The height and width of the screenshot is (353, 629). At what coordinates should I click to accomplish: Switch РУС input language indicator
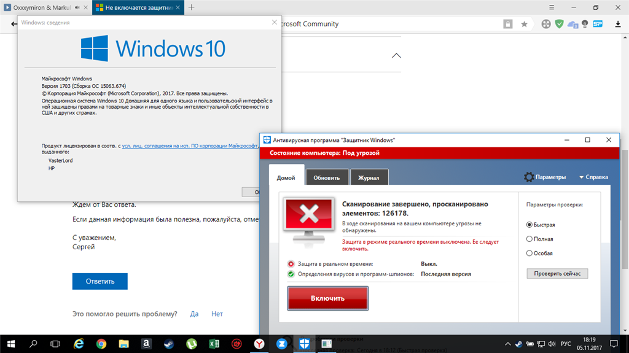(x=566, y=344)
